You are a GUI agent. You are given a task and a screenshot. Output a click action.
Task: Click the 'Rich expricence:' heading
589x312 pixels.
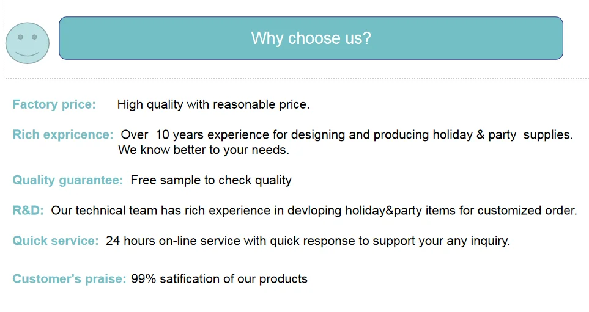[63, 134]
